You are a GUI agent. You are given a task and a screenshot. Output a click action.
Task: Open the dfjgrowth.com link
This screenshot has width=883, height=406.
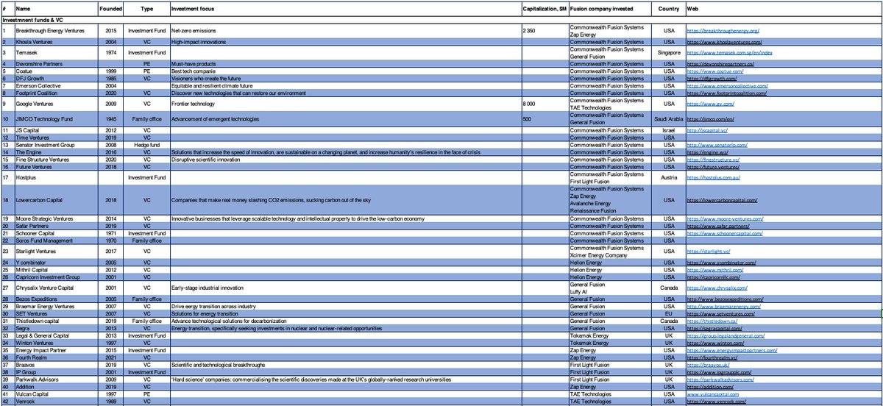point(715,79)
